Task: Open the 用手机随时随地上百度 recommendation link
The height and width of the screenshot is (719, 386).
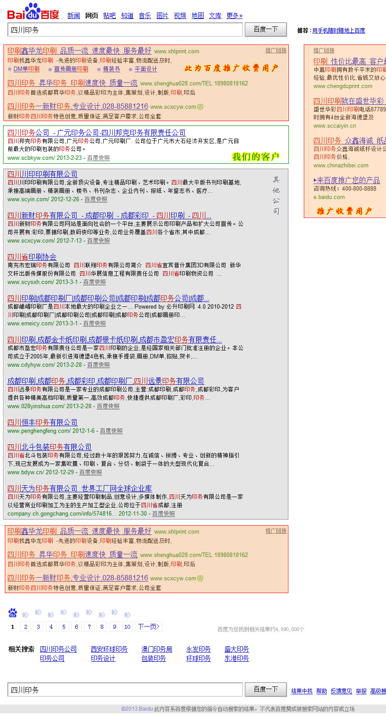Action: [x=339, y=31]
